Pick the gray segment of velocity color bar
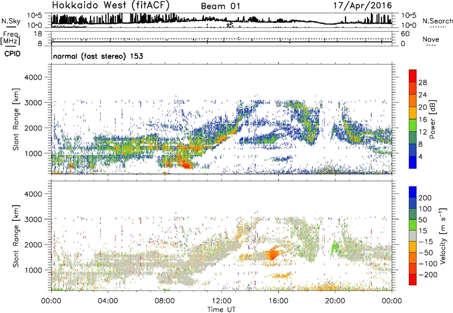453x313 pixels. pyautogui.click(x=413, y=236)
